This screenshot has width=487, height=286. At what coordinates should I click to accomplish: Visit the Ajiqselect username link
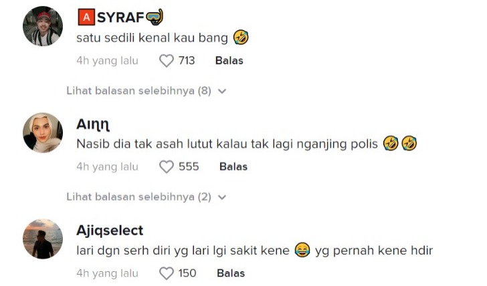coord(110,231)
